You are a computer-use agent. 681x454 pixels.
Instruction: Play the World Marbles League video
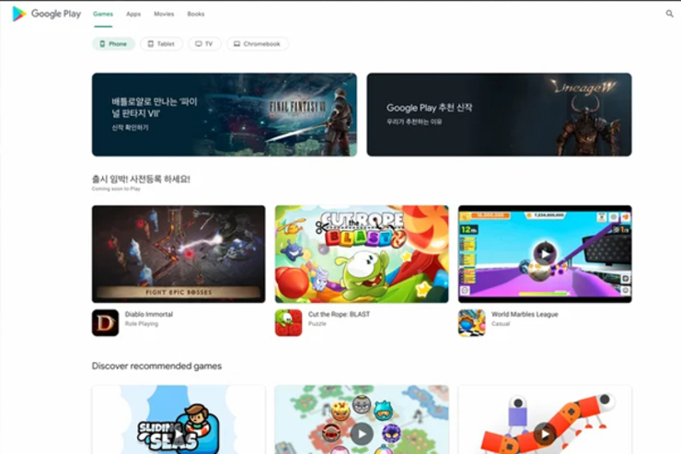pos(544,254)
